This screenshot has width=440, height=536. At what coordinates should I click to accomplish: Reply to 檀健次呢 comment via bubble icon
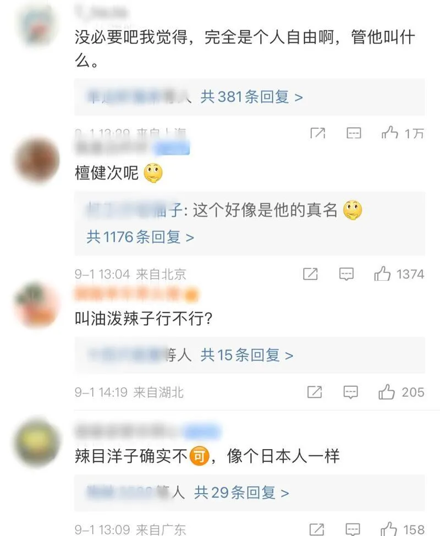tap(346, 274)
